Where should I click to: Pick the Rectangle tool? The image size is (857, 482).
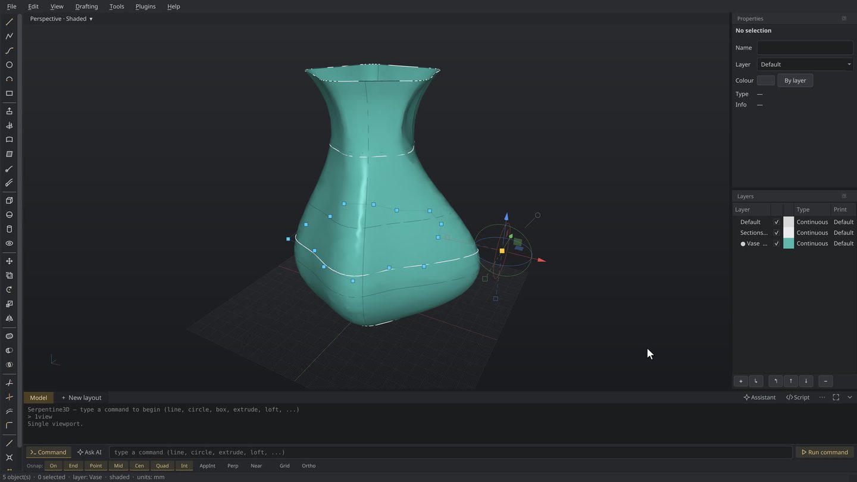point(9,93)
